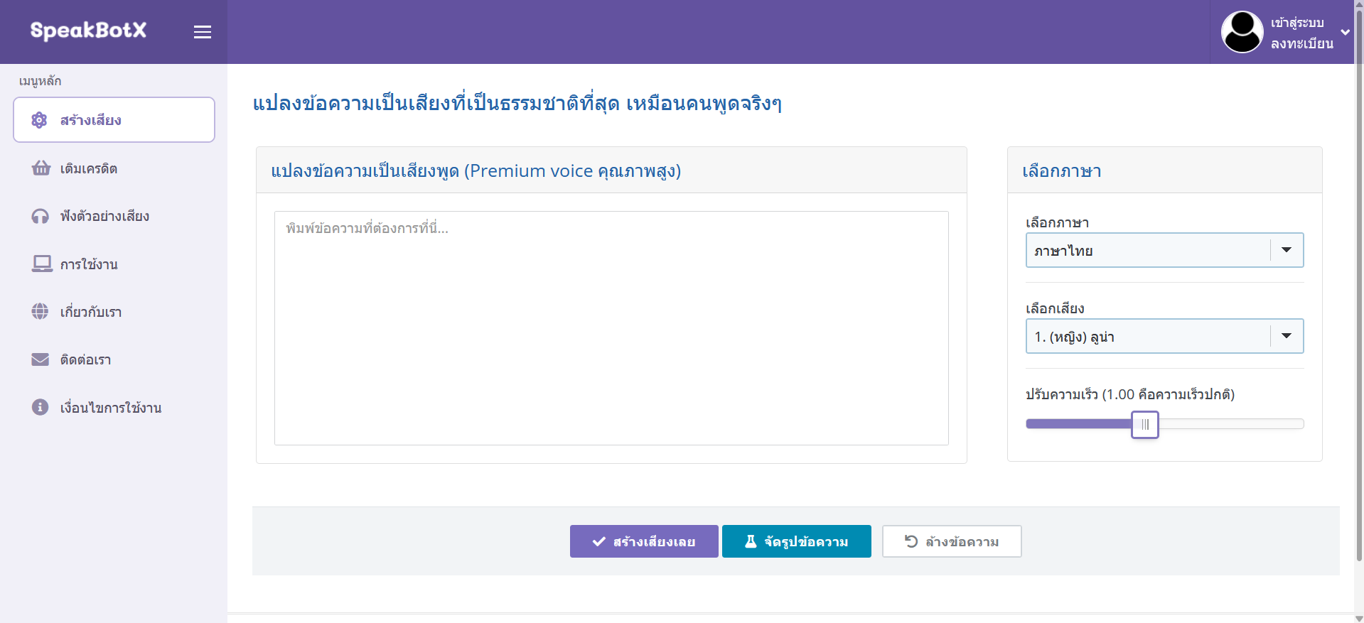Click the speed adjustment slider handle
The image size is (1364, 623).
click(1144, 424)
